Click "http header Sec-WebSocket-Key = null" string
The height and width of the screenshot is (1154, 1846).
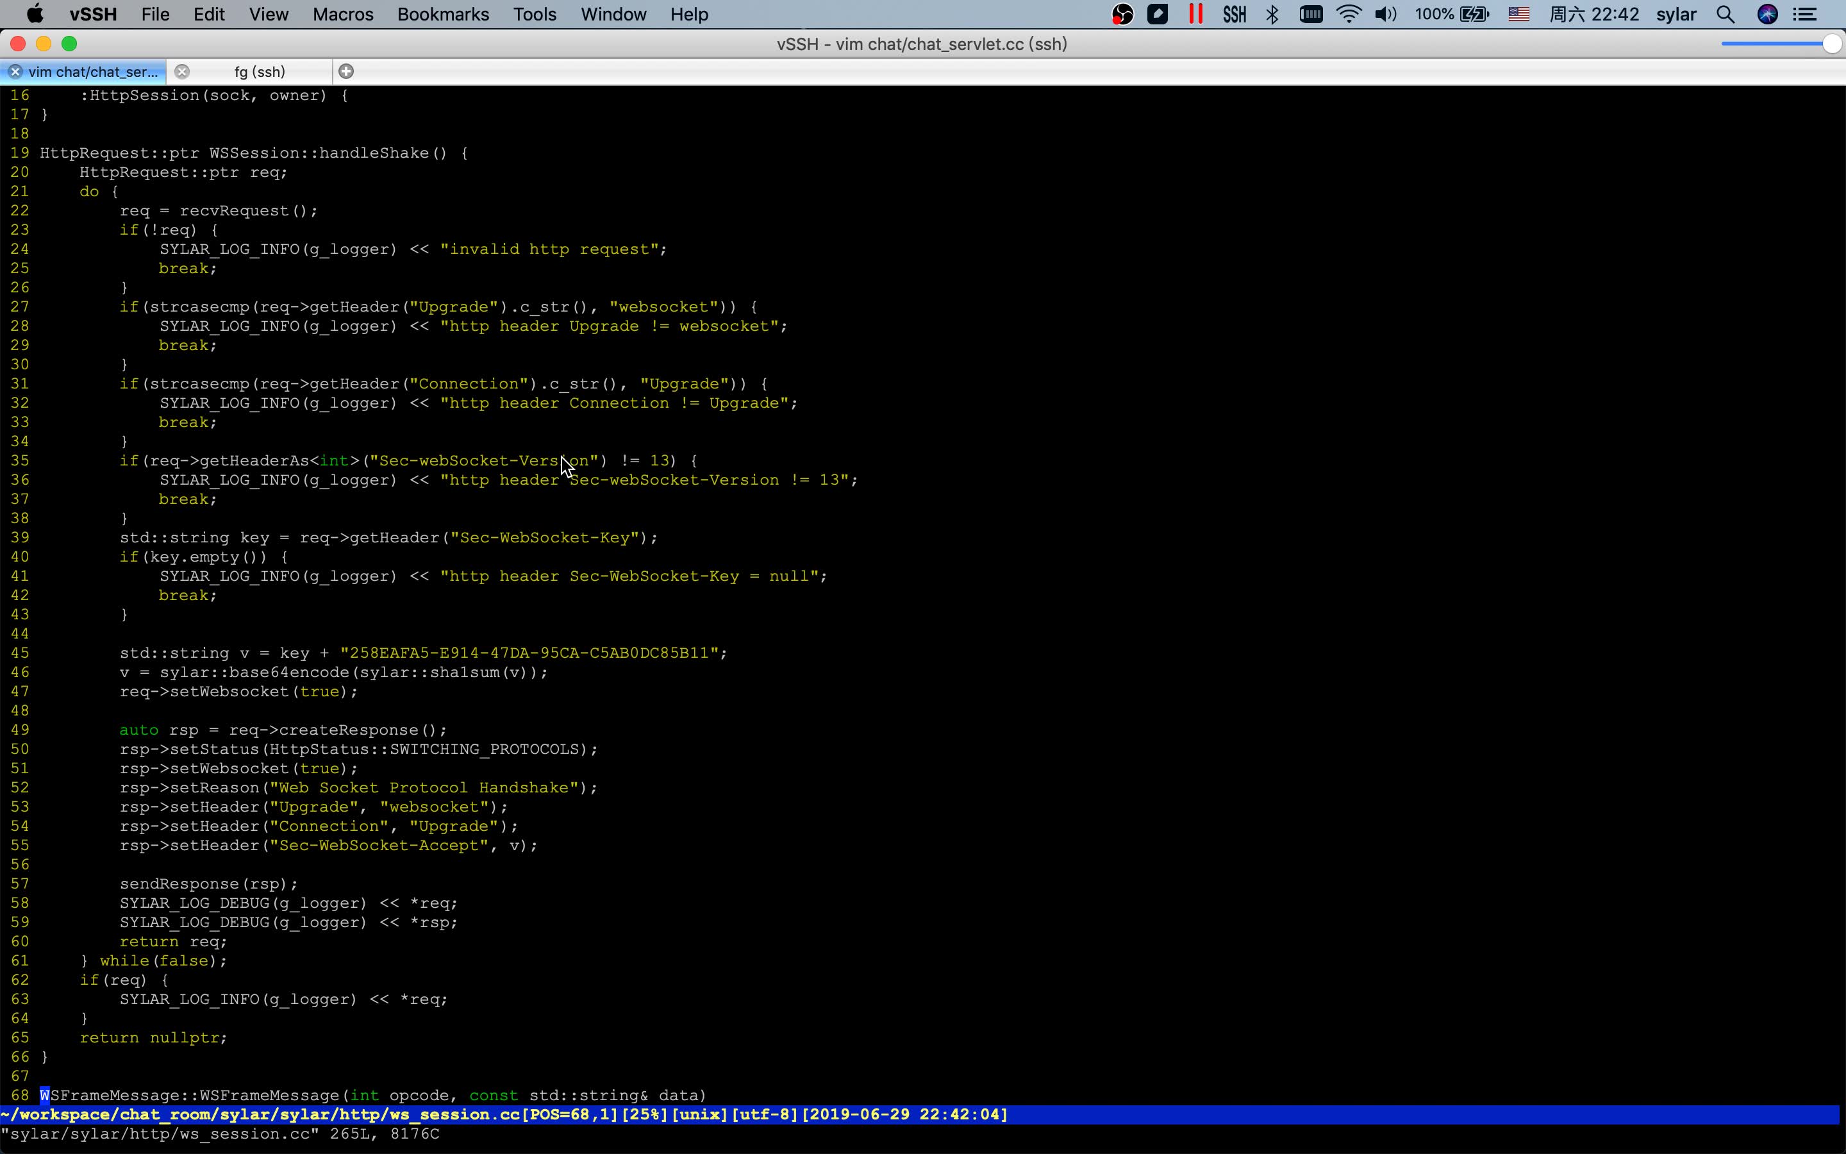(629, 576)
